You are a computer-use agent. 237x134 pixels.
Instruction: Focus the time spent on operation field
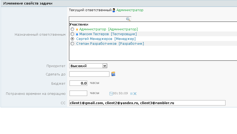pos(78,93)
